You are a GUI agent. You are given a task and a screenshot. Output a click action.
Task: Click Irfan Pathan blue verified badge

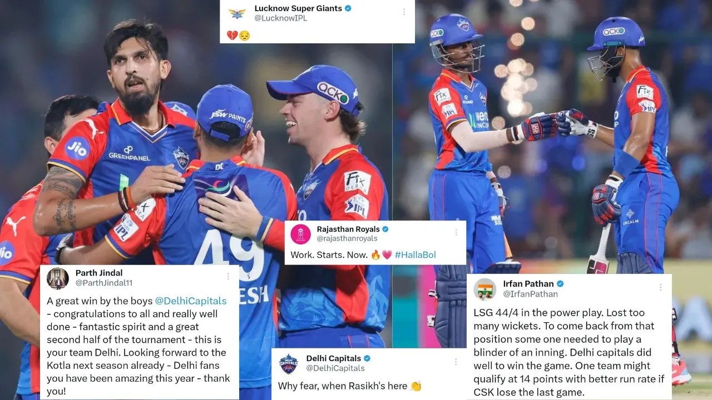click(561, 284)
